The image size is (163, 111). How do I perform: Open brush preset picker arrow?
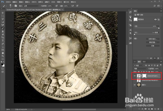tap(13, 6)
